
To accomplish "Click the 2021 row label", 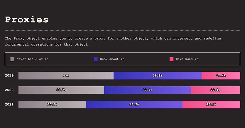I will pos(9,104).
